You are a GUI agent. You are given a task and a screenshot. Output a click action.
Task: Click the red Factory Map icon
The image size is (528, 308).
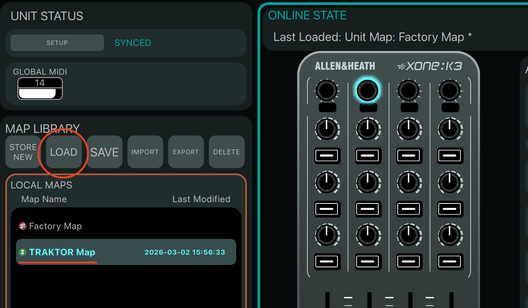click(22, 226)
